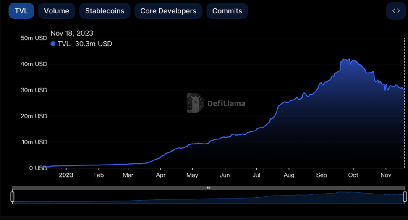Image resolution: width=408 pixels, height=220 pixels.
Task: Click the mini overview chart in range bar
Action: click(209, 197)
